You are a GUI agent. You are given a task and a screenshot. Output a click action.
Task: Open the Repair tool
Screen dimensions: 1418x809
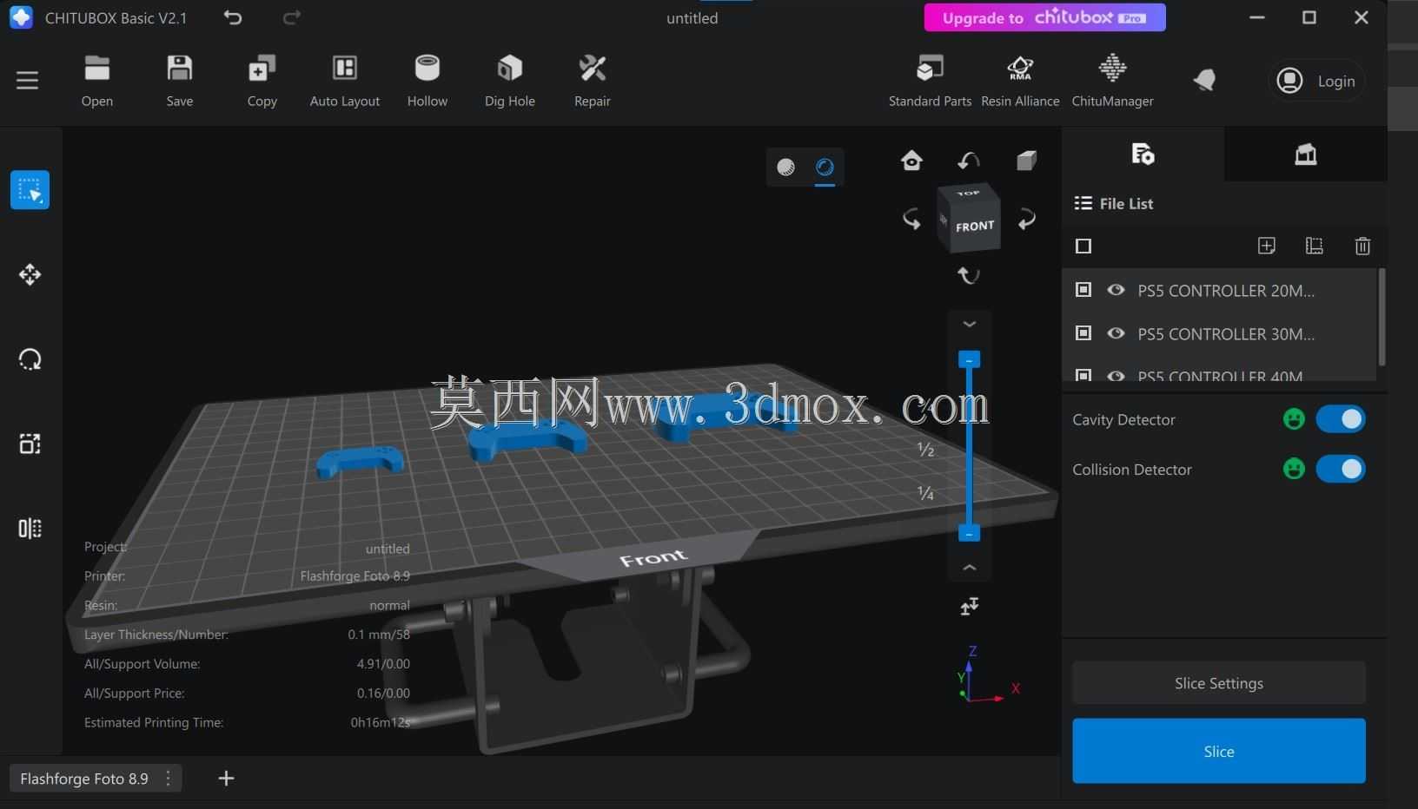click(x=593, y=81)
